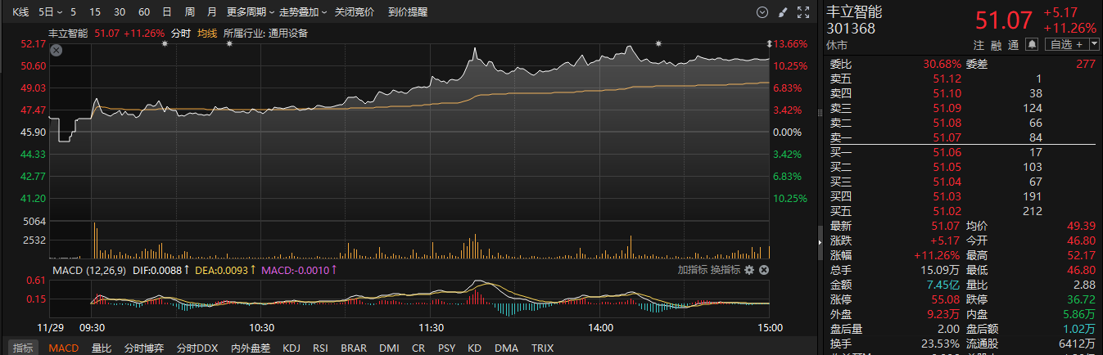1103x355 pixels.
Task: Open the 5日 period dropdown
Action: (x=50, y=12)
